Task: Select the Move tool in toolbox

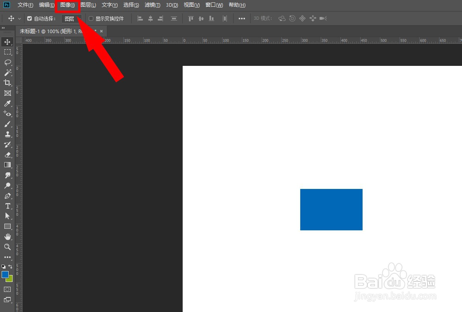Action: [7, 42]
